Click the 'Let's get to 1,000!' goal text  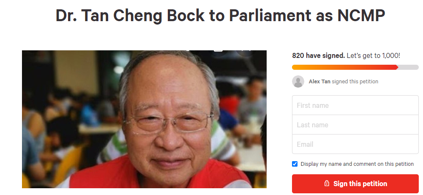click(x=374, y=56)
